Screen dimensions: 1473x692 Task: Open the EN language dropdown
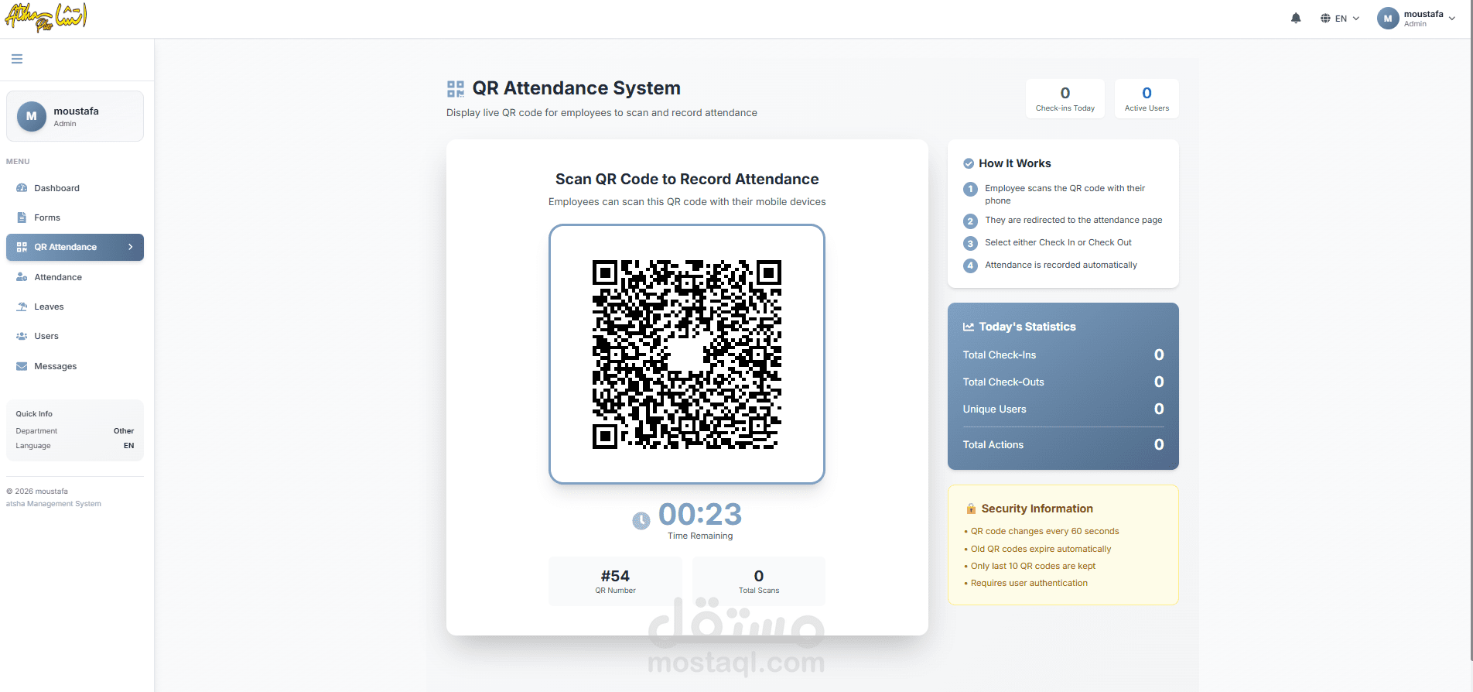(x=1340, y=19)
